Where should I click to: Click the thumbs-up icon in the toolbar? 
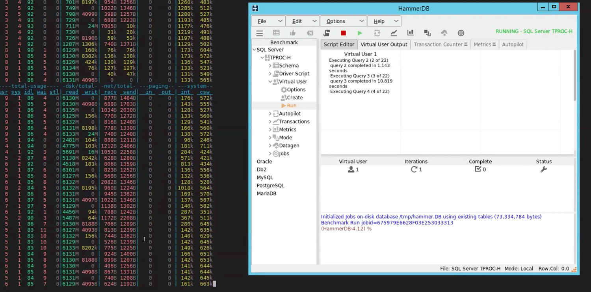point(293,33)
